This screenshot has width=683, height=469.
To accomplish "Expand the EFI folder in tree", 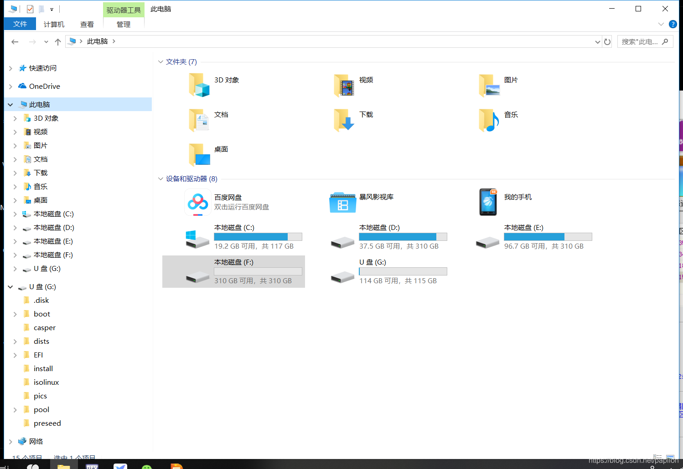I will tap(15, 355).
